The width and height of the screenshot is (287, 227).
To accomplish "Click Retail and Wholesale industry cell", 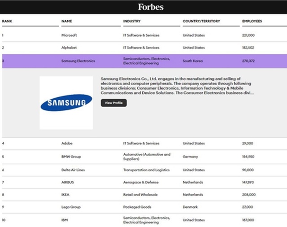I will click(140, 195).
